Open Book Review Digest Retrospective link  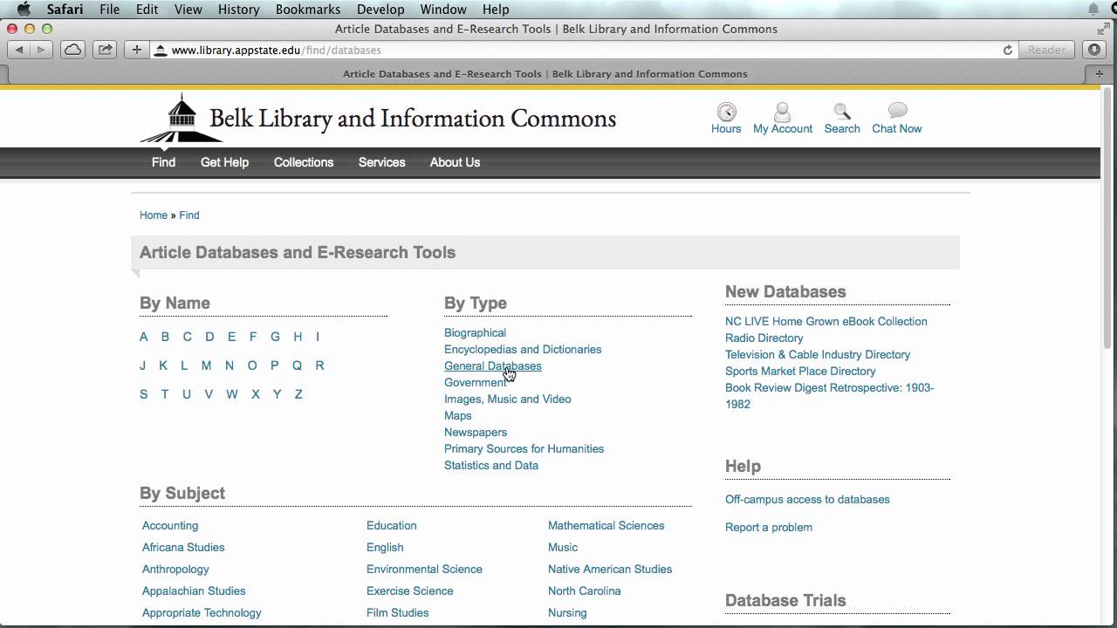(830, 396)
